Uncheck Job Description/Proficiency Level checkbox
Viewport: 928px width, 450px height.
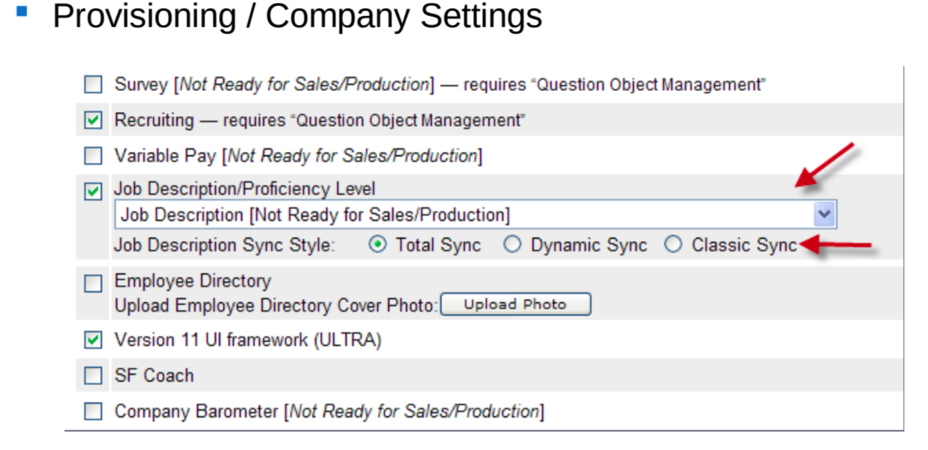[93, 192]
